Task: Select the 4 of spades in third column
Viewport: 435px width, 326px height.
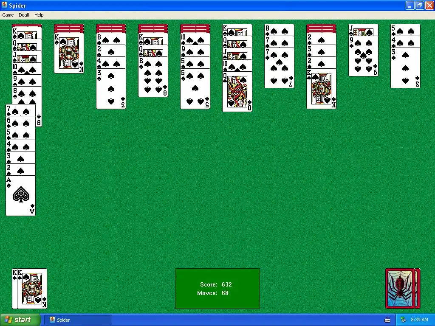Action: pyautogui.click(x=111, y=63)
